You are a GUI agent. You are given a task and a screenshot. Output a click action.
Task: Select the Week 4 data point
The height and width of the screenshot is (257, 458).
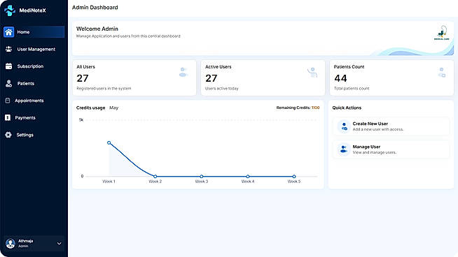coord(248,176)
